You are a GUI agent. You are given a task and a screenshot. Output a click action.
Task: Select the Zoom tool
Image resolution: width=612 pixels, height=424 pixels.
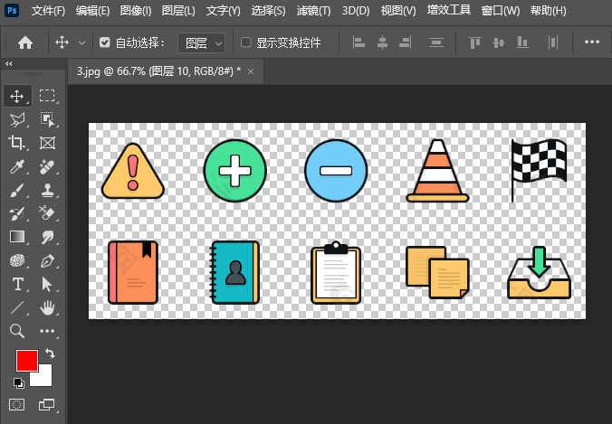[17, 331]
